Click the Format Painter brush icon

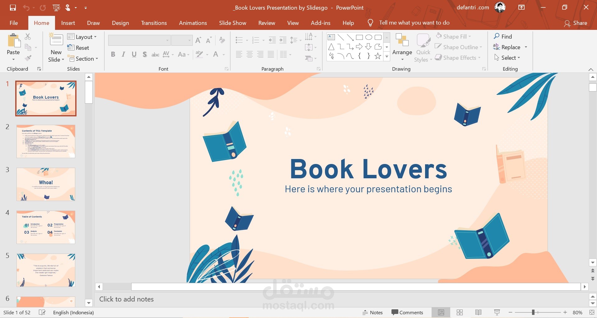28,58
